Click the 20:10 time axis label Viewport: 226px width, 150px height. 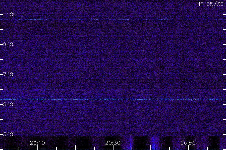[37, 143]
